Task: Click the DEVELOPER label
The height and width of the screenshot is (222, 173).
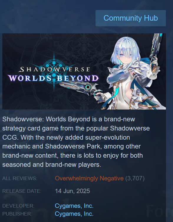Action: [18, 206]
